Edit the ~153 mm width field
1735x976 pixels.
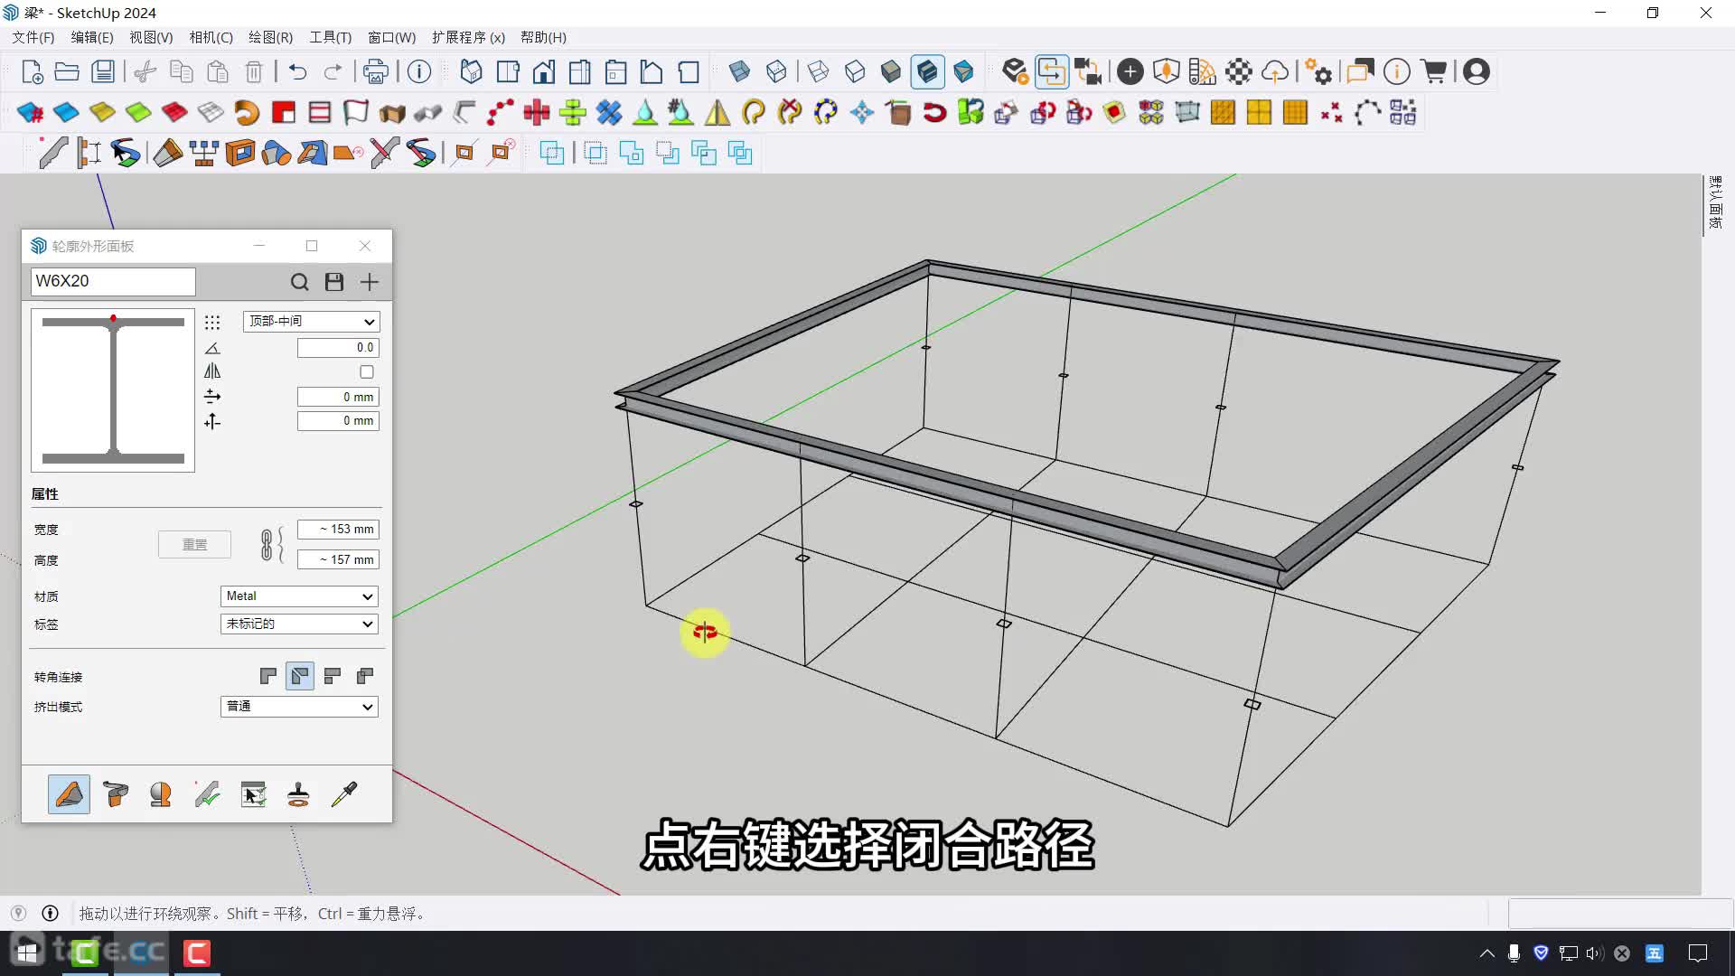click(x=339, y=529)
